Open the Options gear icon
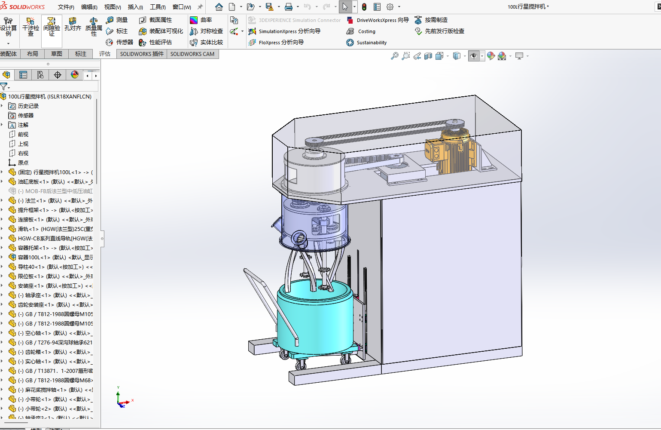 click(390, 7)
